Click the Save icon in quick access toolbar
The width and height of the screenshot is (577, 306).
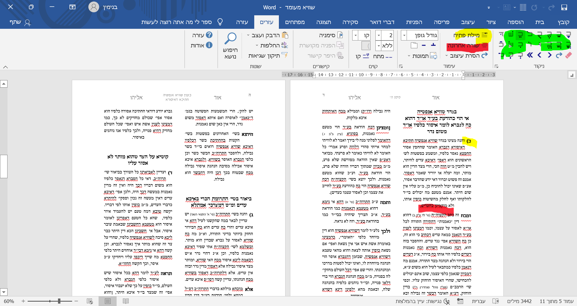click(564, 7)
